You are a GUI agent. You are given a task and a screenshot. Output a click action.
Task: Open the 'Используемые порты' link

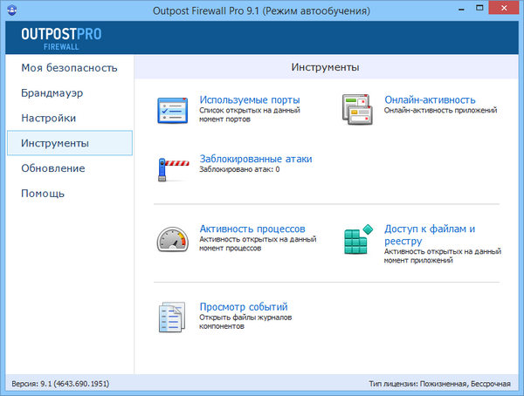[x=250, y=99]
